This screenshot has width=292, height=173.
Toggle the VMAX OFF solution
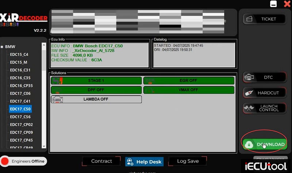coord(189,90)
